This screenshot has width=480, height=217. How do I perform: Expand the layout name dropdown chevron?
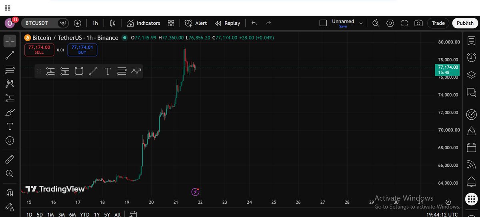tap(361, 23)
